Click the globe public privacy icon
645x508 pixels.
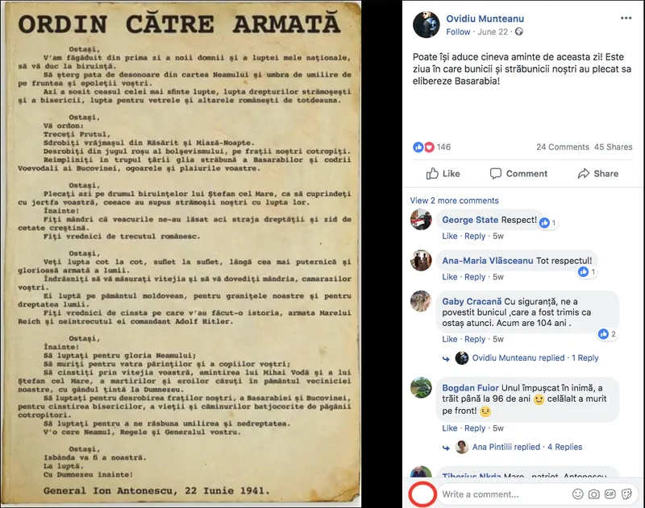pyautogui.click(x=519, y=31)
